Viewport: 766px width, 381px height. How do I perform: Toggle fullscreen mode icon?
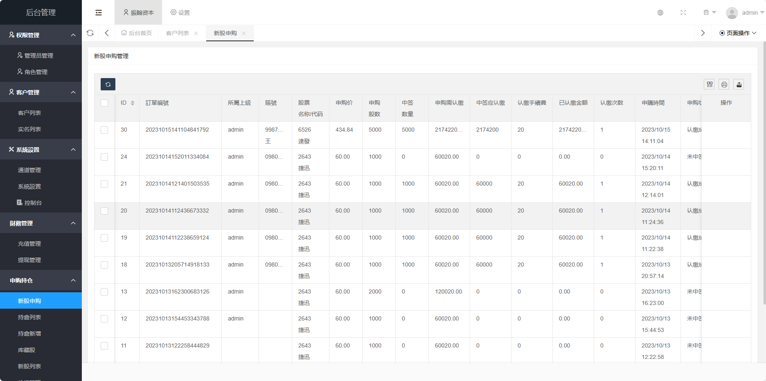(x=683, y=13)
